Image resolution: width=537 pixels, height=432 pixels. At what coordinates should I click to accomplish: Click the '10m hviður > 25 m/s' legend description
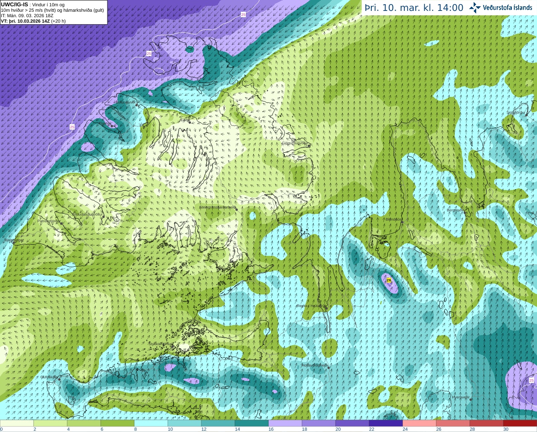click(52, 10)
